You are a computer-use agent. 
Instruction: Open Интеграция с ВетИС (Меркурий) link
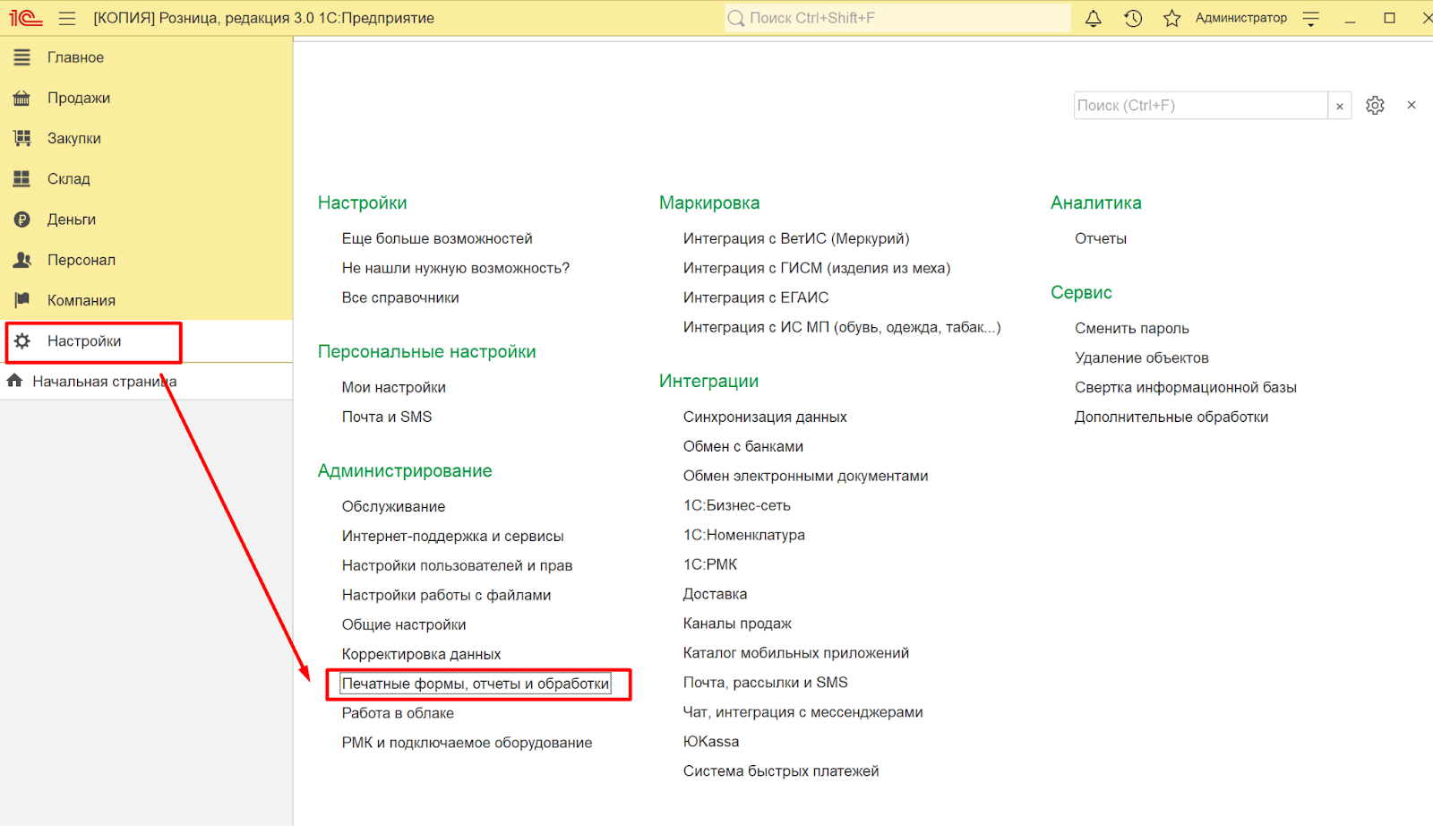pyautogui.click(x=796, y=238)
